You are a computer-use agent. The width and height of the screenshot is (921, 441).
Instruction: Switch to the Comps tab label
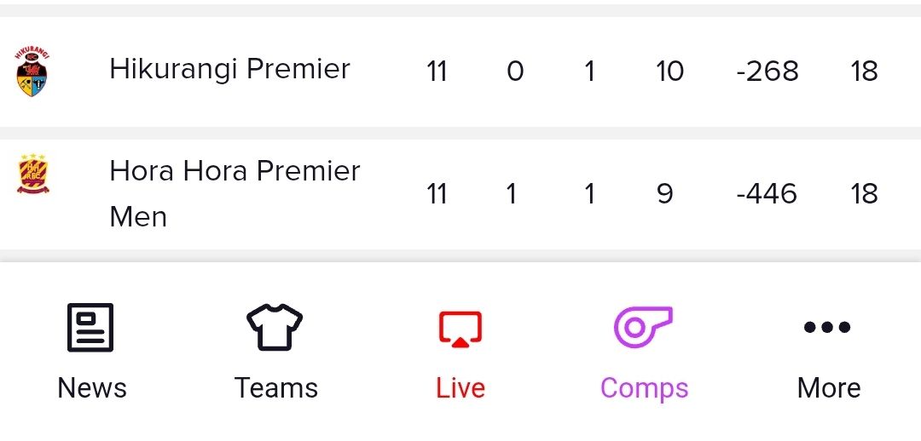(x=644, y=388)
